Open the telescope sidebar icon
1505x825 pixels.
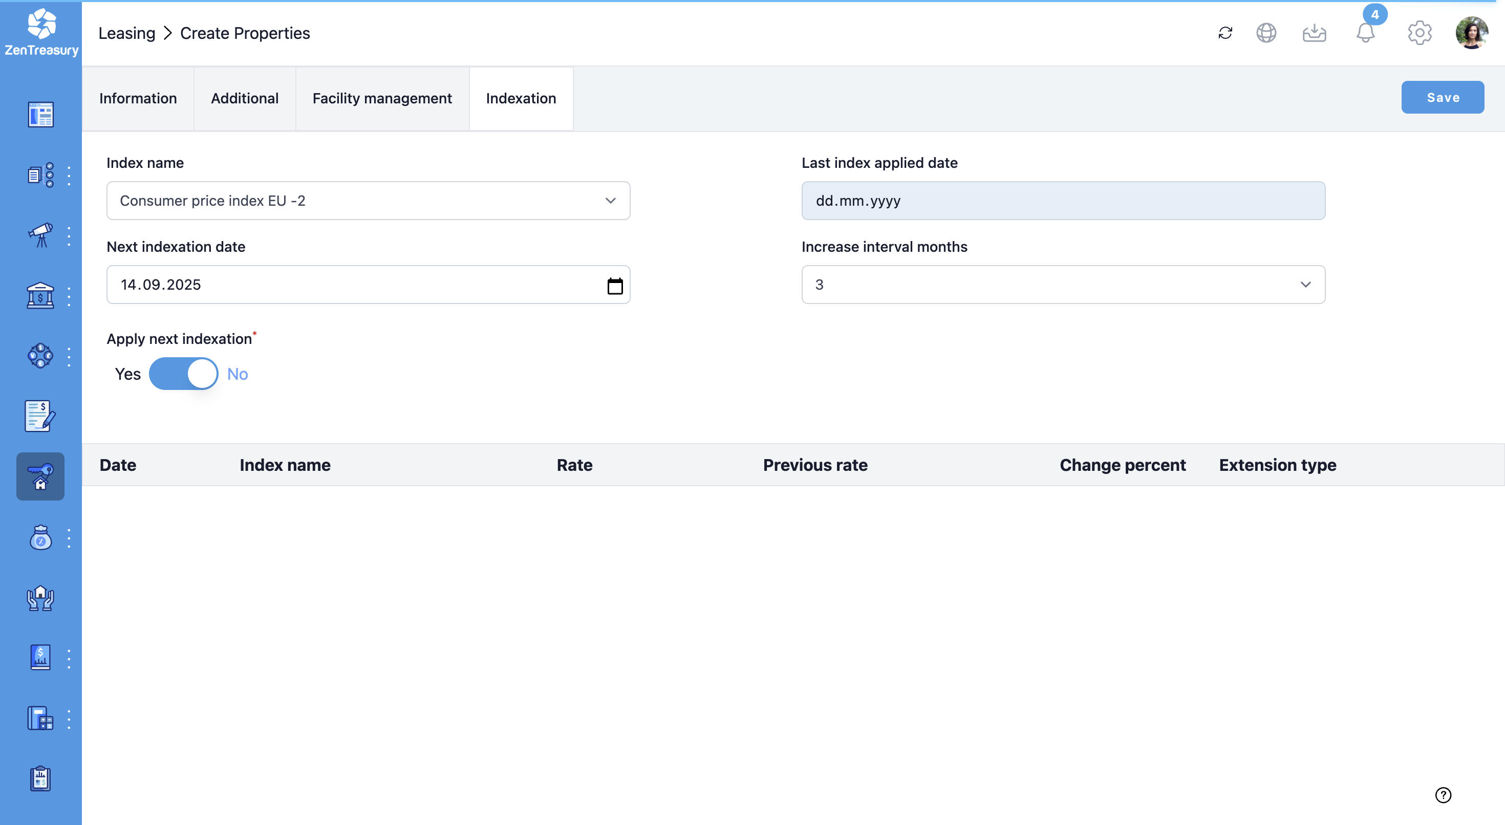[x=40, y=235]
